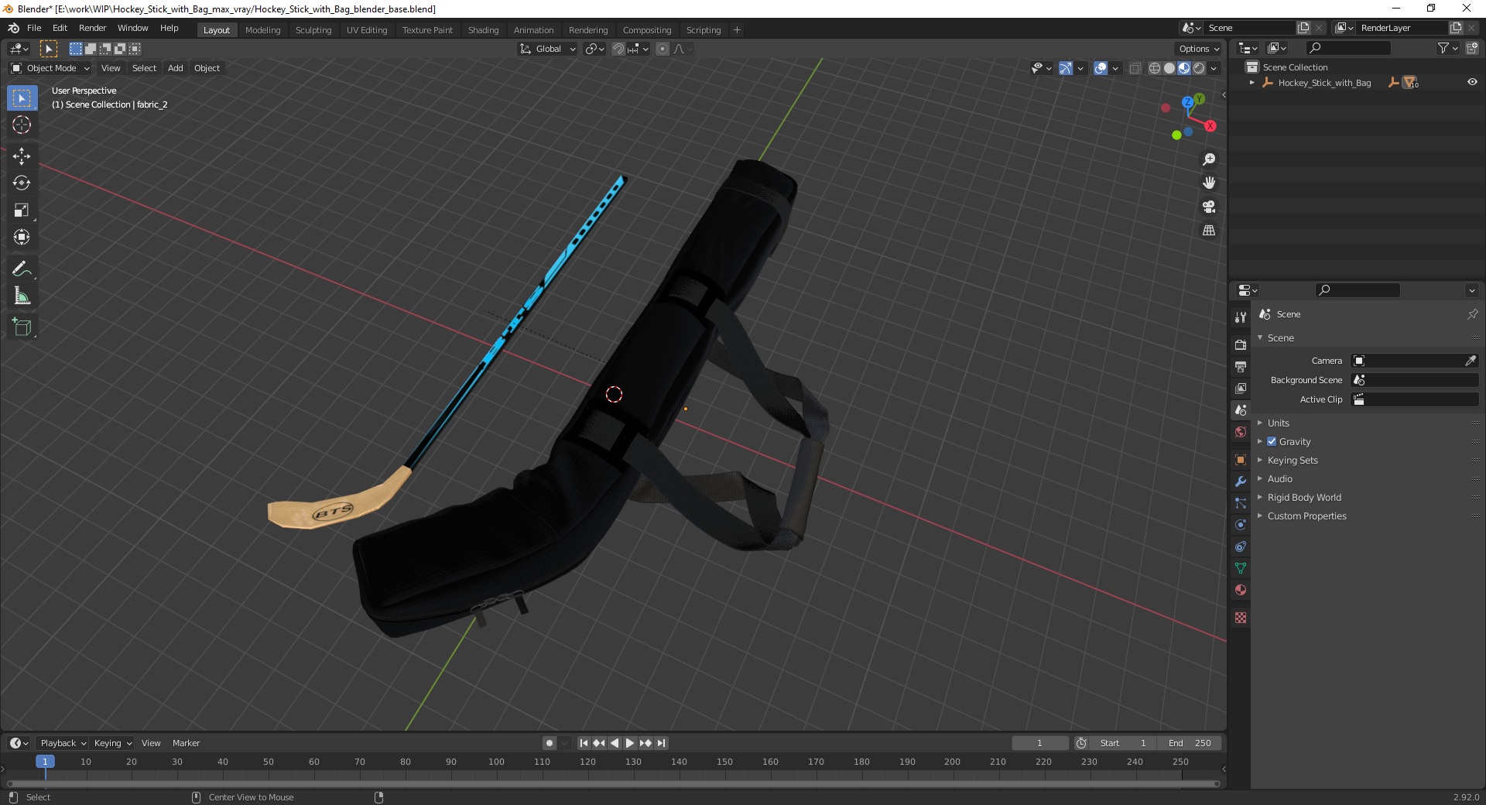Click the viewport zoom magnifier icon

pyautogui.click(x=1209, y=159)
